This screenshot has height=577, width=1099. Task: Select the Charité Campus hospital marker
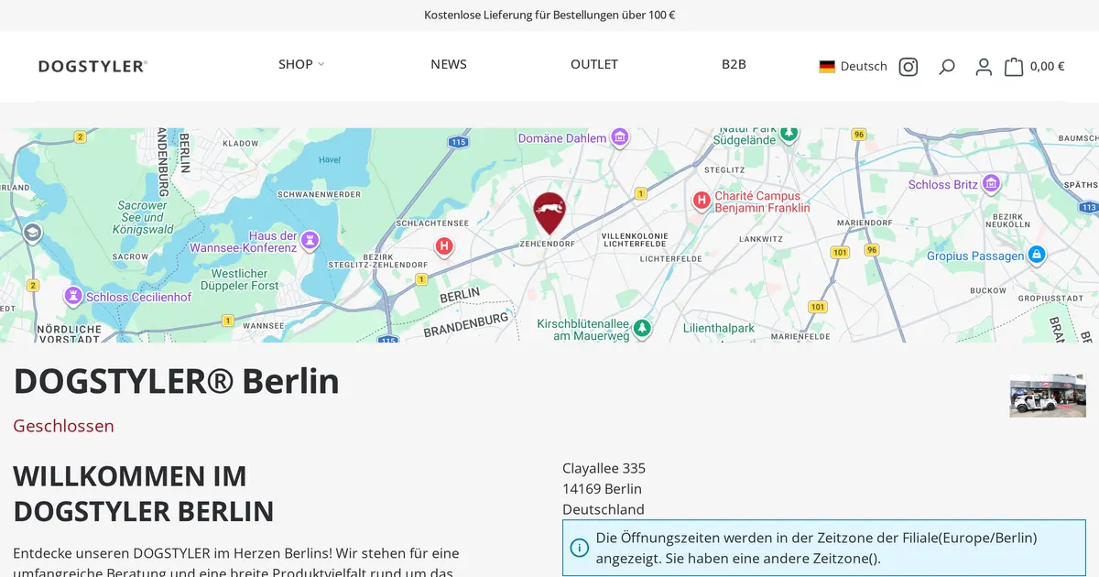point(702,201)
